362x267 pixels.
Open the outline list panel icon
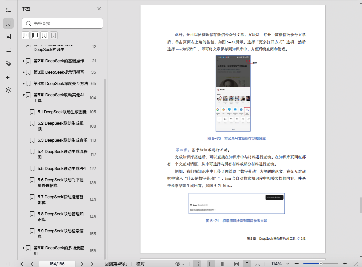click(x=8, y=10)
